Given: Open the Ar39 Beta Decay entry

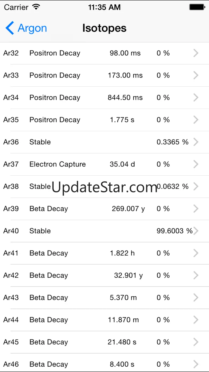Looking at the screenshot, I should click(x=48, y=209).
